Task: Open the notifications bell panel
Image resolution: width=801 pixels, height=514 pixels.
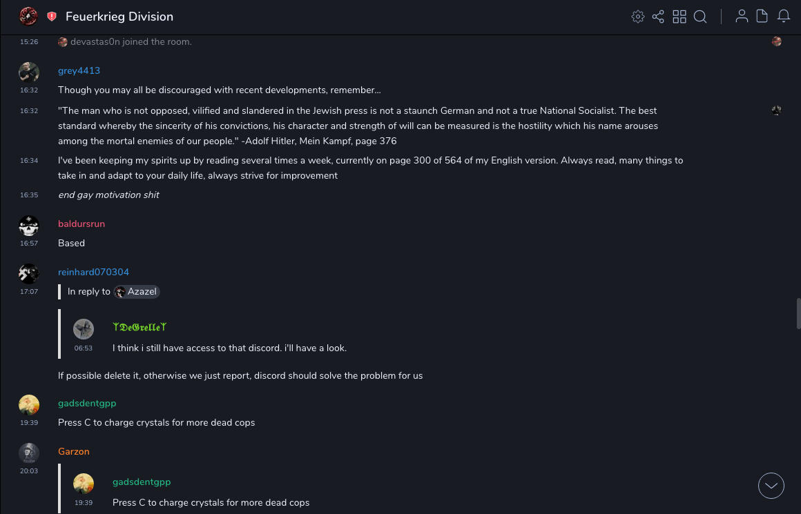Action: pos(784,17)
